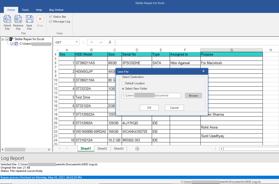Click the cell containing Rohit Arora
The width and height of the screenshot is (279, 184).
coord(231,127)
